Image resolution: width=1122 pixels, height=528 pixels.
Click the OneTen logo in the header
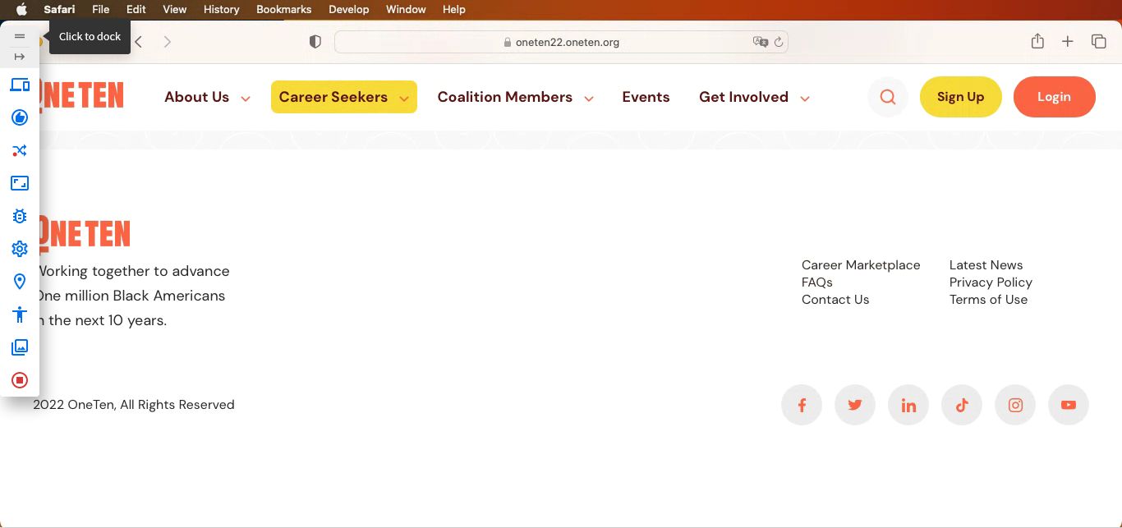point(81,95)
